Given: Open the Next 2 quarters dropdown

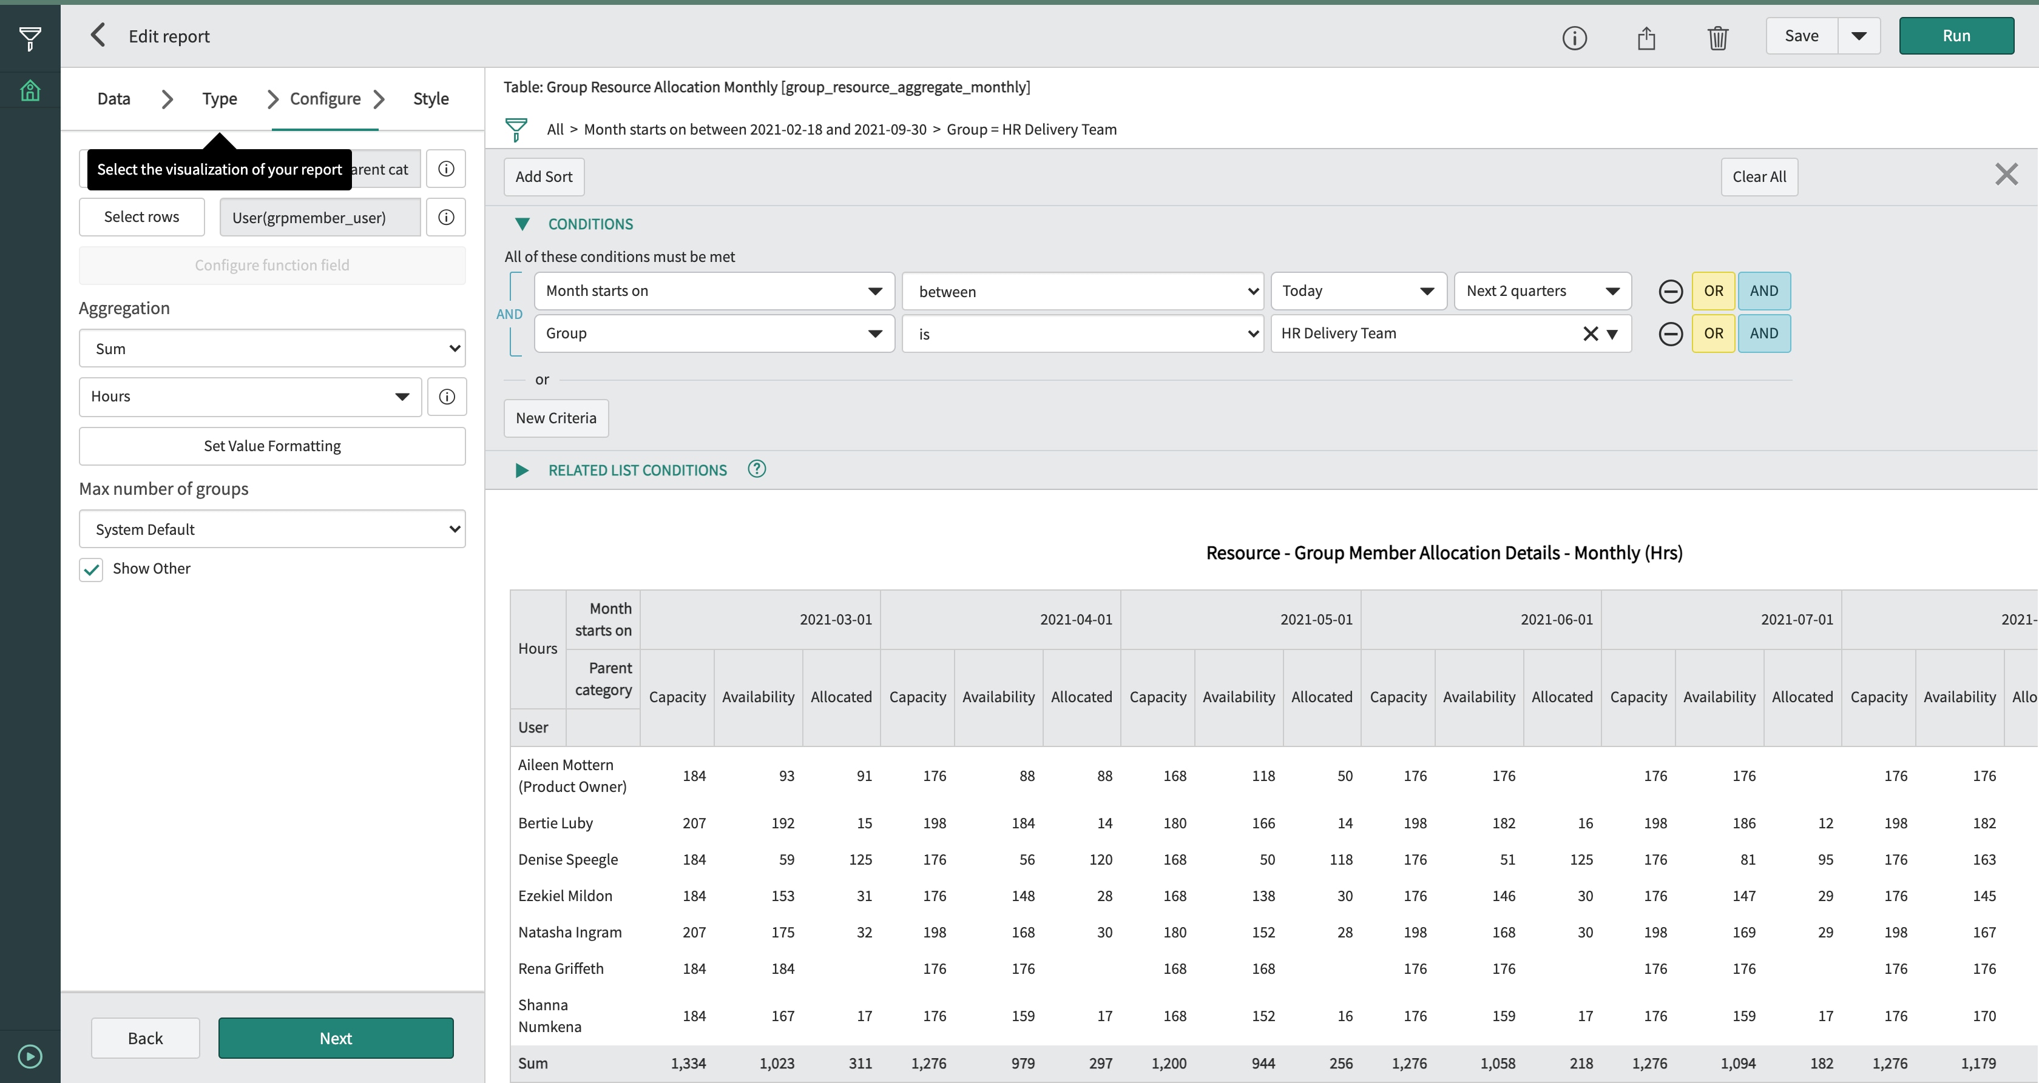Looking at the screenshot, I should click(x=1542, y=290).
